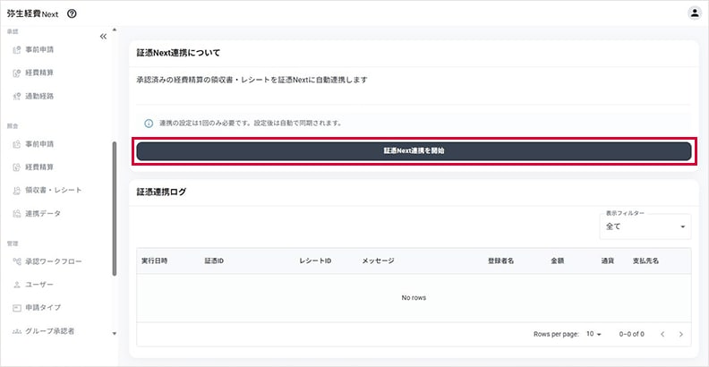Viewport: 709px width, 367px height.
Task: Sort by 実行日時 column header
Action: 155,260
